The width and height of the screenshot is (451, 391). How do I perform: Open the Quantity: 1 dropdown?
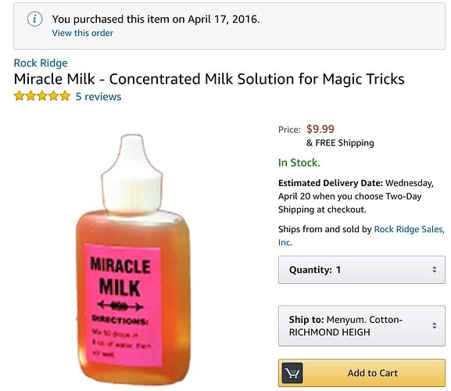click(362, 270)
